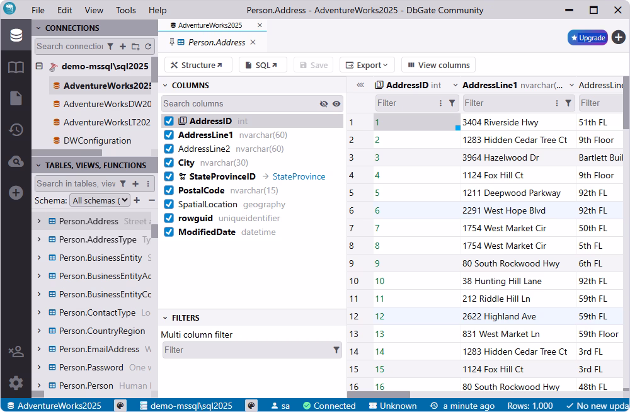The height and width of the screenshot is (412, 630).
Task: Click the round plus icon in the left sidebar
Action: tap(16, 193)
